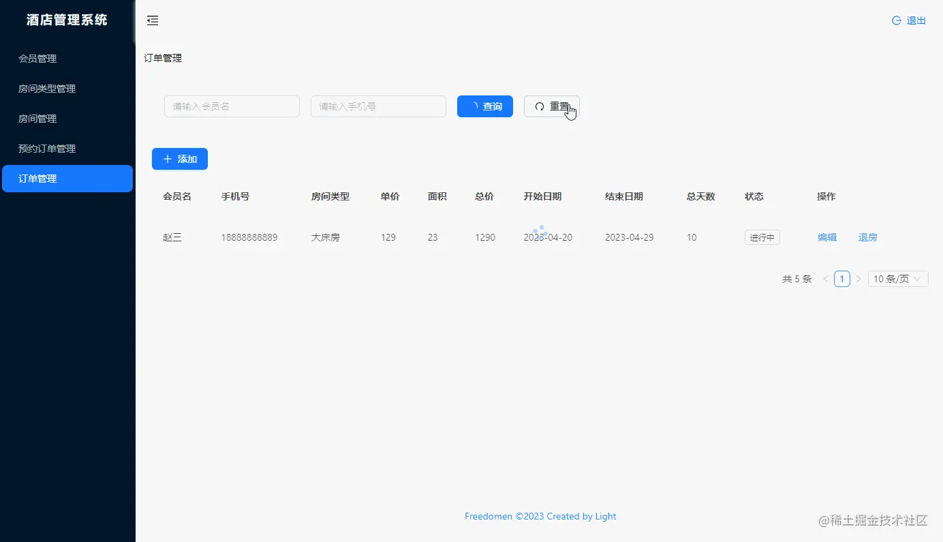The image size is (943, 542).
Task: Select 预约订单管理 in the sidebar
Action: 67,149
